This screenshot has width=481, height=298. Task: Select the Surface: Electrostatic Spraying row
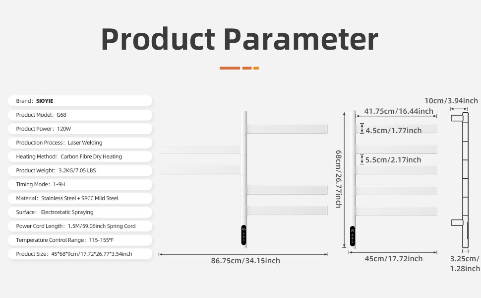click(79, 212)
